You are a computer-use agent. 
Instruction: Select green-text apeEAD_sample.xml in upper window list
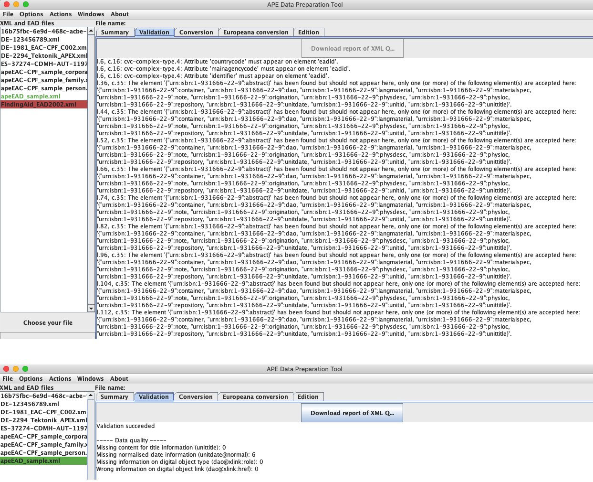pos(31,96)
